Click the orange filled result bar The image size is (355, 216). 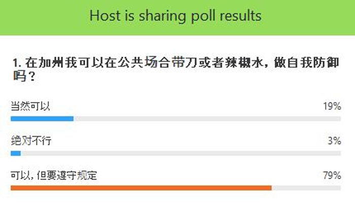[141, 188]
